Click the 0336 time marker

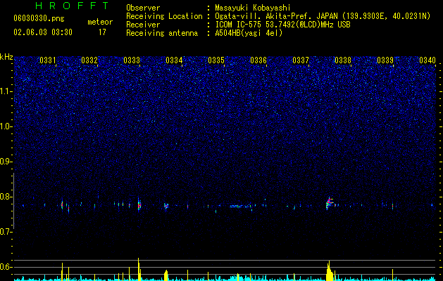pos(258,60)
